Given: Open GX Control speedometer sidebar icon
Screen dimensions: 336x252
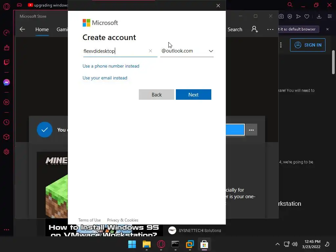Looking at the screenshot, I should click(x=7, y=32).
